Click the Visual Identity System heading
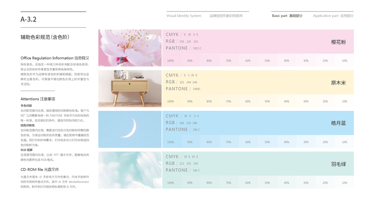 pos(184,16)
